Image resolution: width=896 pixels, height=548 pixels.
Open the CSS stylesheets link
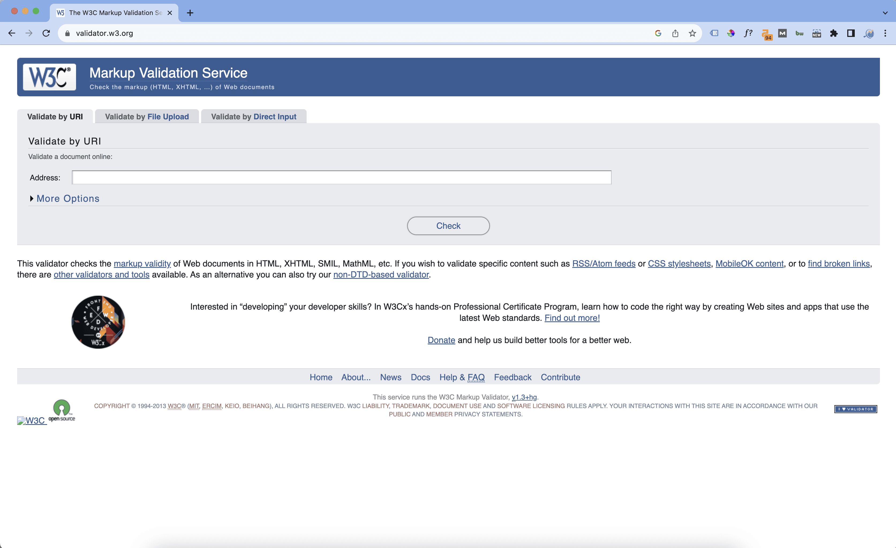point(679,264)
